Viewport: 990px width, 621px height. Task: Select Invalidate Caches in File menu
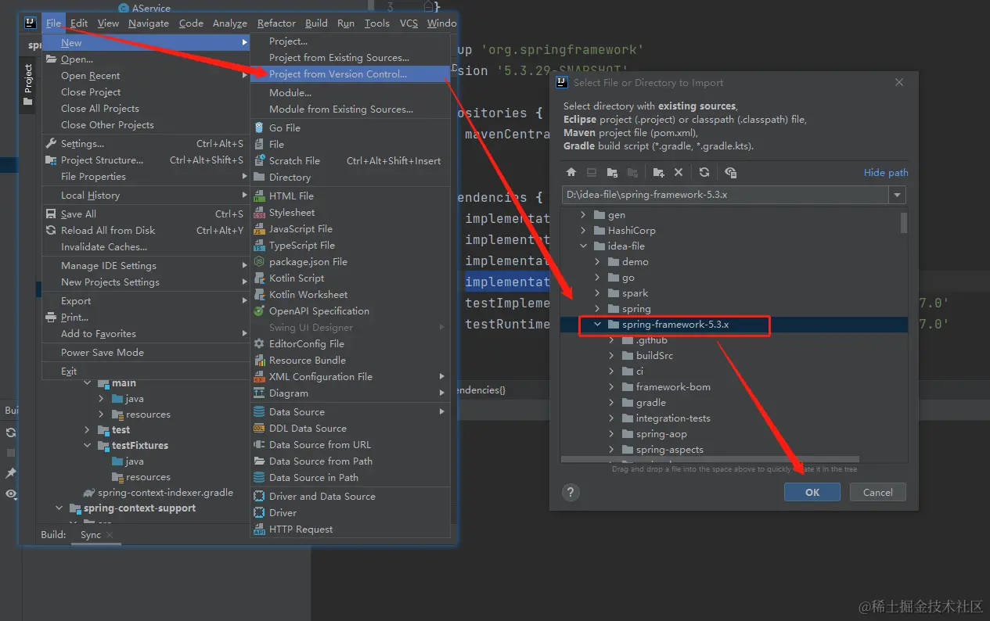click(146, 246)
